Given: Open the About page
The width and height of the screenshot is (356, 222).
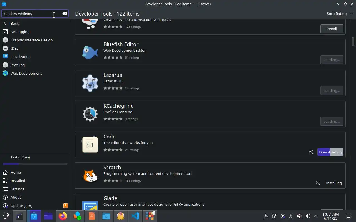Looking at the screenshot, I should click(x=35, y=197).
